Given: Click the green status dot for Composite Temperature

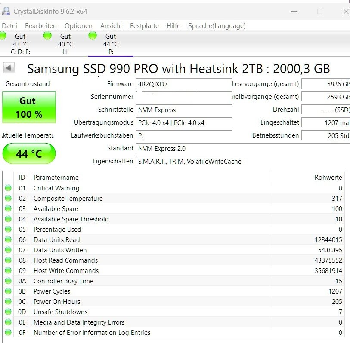Looking at the screenshot, I should point(8,198).
